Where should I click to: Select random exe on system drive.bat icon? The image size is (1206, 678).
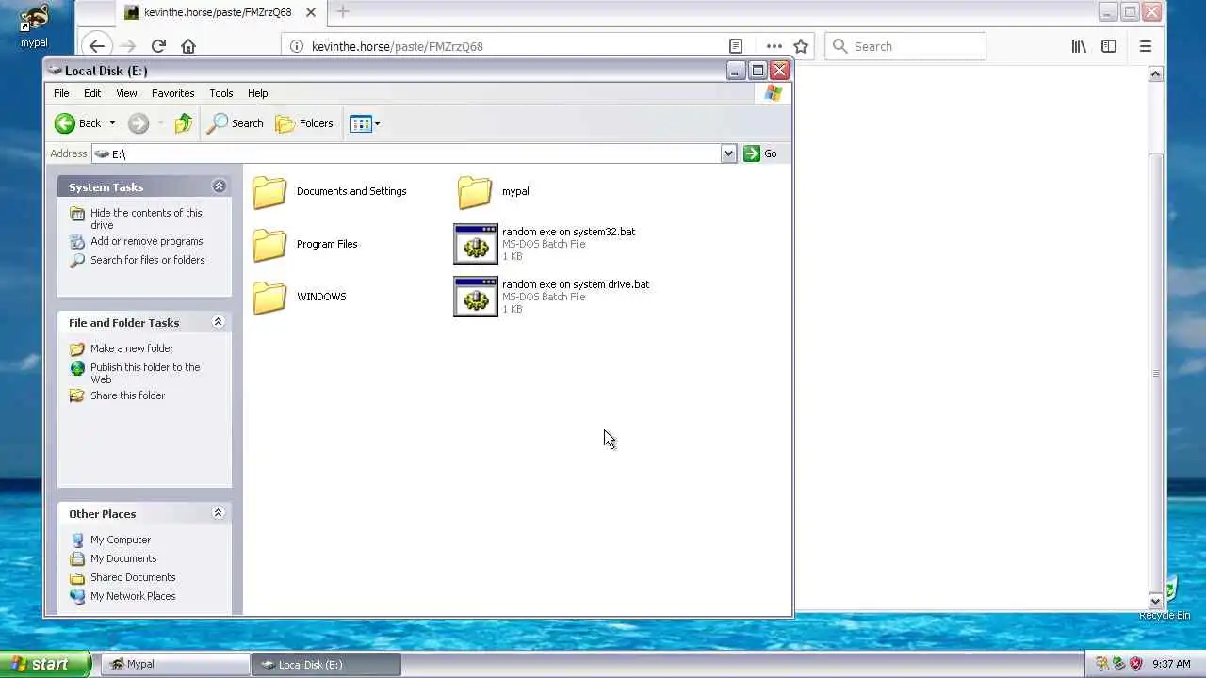(476, 297)
